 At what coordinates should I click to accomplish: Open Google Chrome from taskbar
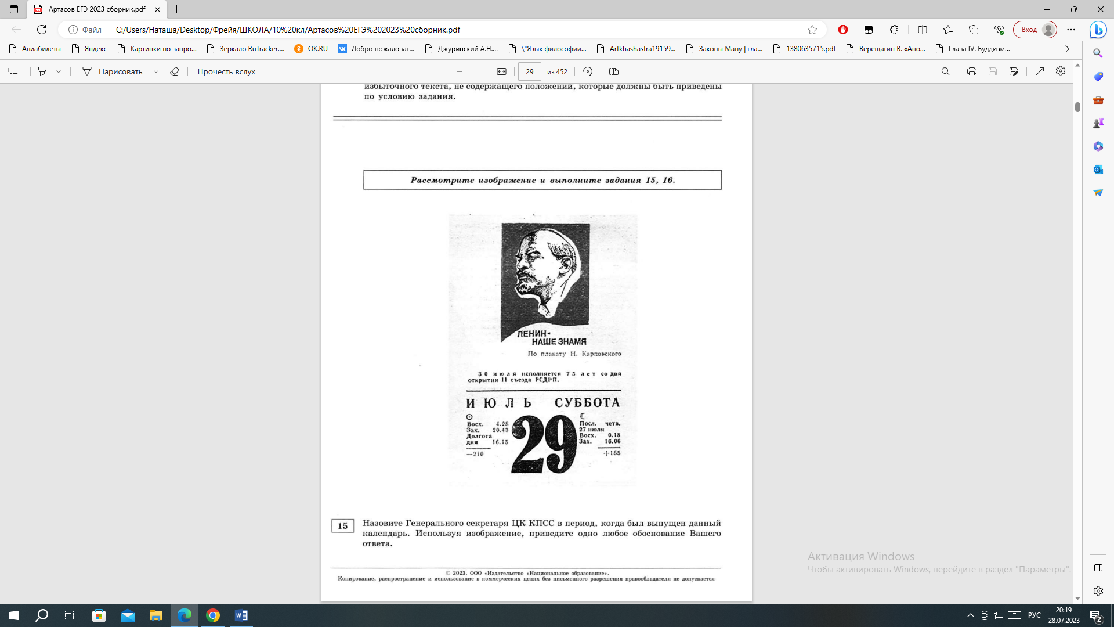213,615
